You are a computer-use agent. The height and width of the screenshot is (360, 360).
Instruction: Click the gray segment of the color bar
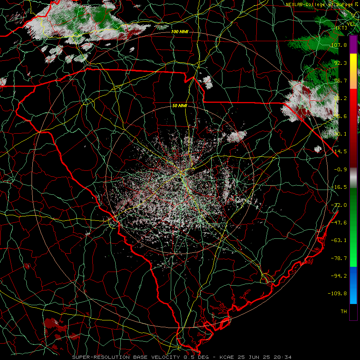pyautogui.click(x=353, y=178)
